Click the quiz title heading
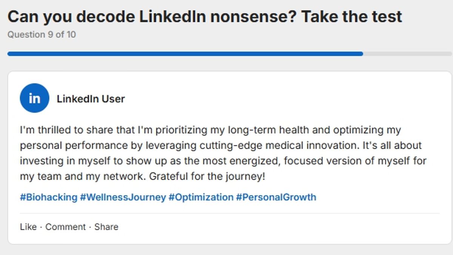Image resolution: width=453 pixels, height=255 pixels. [205, 16]
